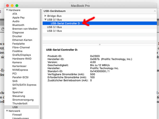Viewport: 159px width, 119px height.
Task: Zoom window with green button
Action: coord(17,6)
